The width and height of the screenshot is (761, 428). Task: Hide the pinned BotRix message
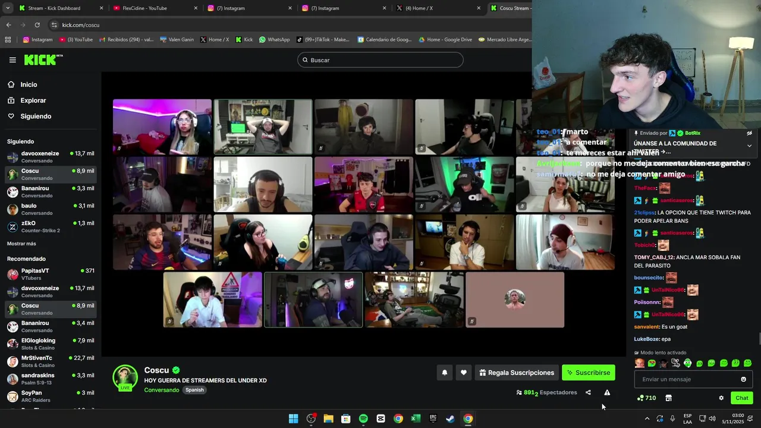[749, 133]
